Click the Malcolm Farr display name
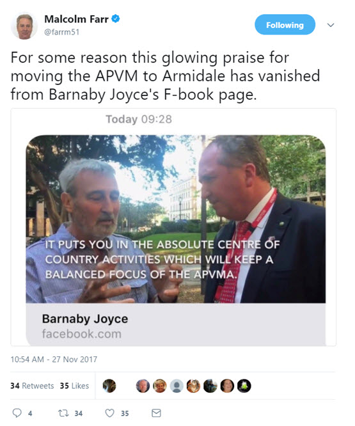Screen dimensions: 355x426 click(x=76, y=19)
